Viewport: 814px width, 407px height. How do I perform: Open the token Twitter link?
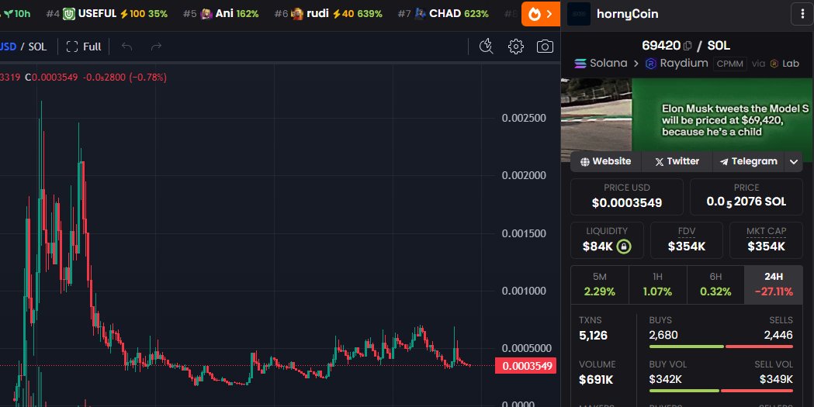pos(677,161)
